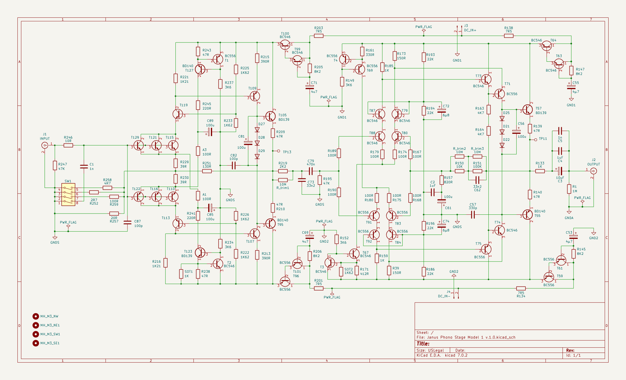Select capacitor C1 1n symbol
Viewport: 626px width, 380px height.
pos(84,166)
